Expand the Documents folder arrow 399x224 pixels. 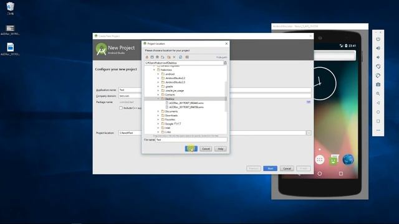pyautogui.click(x=158, y=111)
